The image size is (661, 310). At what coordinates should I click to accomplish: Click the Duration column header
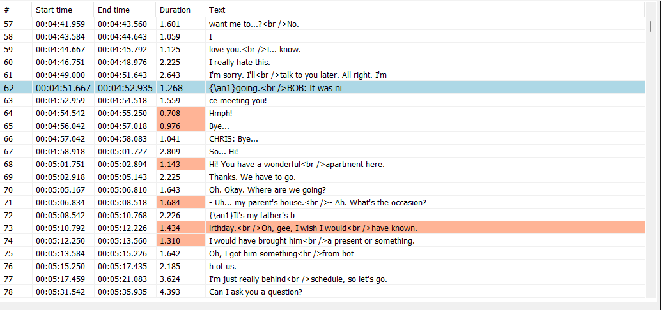coord(180,10)
